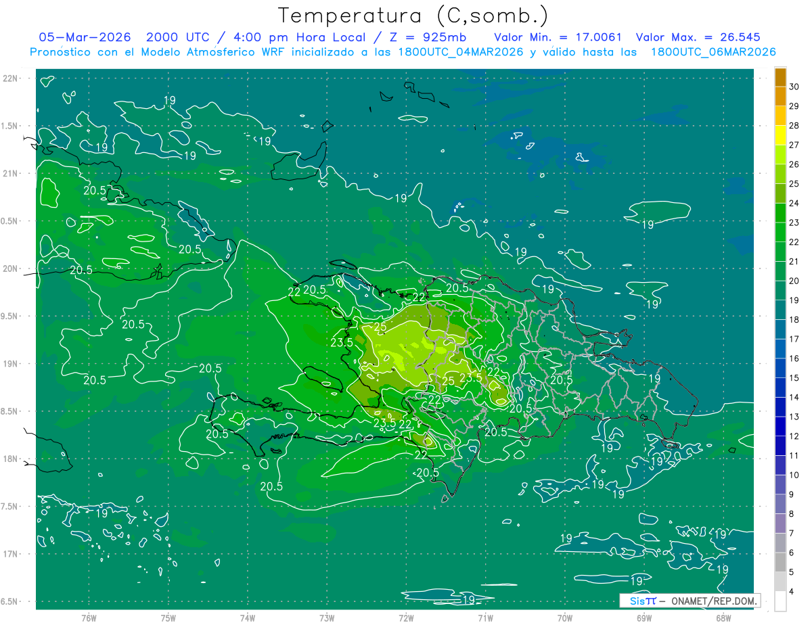The width and height of the screenshot is (812, 627).
Task: Click "Valor Min. = 17.0061" readout
Action: click(x=558, y=37)
